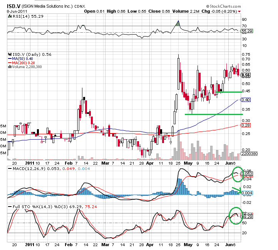
Task: Click the red 75.24 stochastic %D value
Action: coord(91,207)
